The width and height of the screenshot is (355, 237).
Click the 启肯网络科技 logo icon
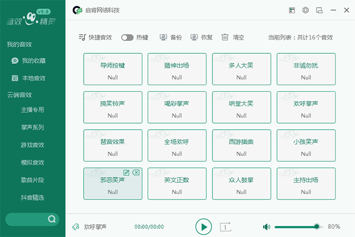78,10
